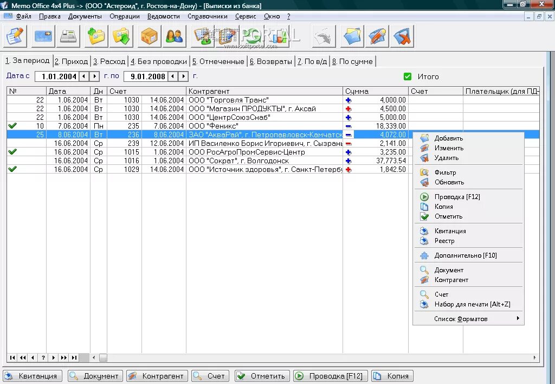Decrease the end date with left arrow

coord(173,76)
